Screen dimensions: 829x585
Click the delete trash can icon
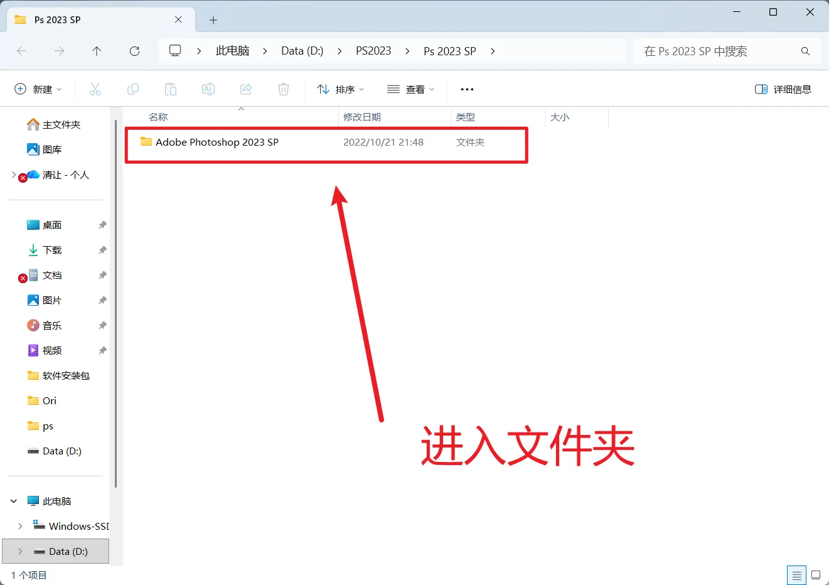[284, 89]
